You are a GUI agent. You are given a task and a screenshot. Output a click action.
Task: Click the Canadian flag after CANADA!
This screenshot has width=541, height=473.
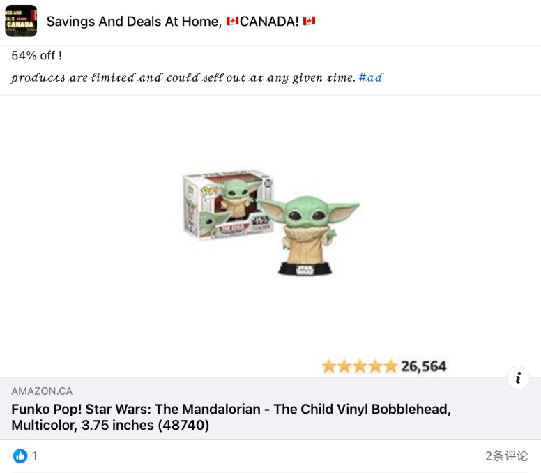click(309, 22)
